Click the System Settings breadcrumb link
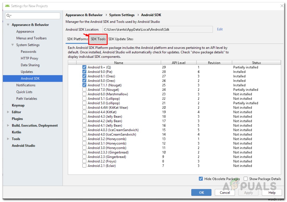Viewport: 287px width, 202px height. point(122,15)
